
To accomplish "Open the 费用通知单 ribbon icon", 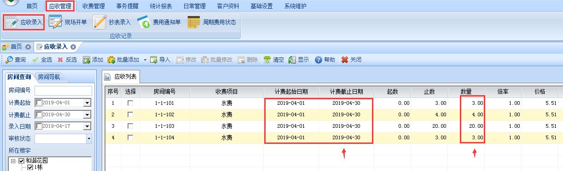I will click(144, 22).
